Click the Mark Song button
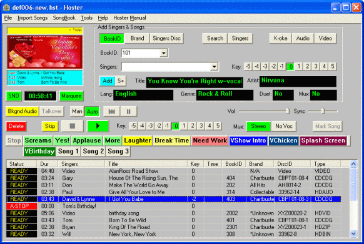Screen dimensions: 364x244 click(x=327, y=126)
